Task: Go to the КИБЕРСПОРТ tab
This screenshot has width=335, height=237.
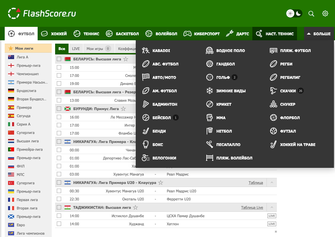Action: 202,34
